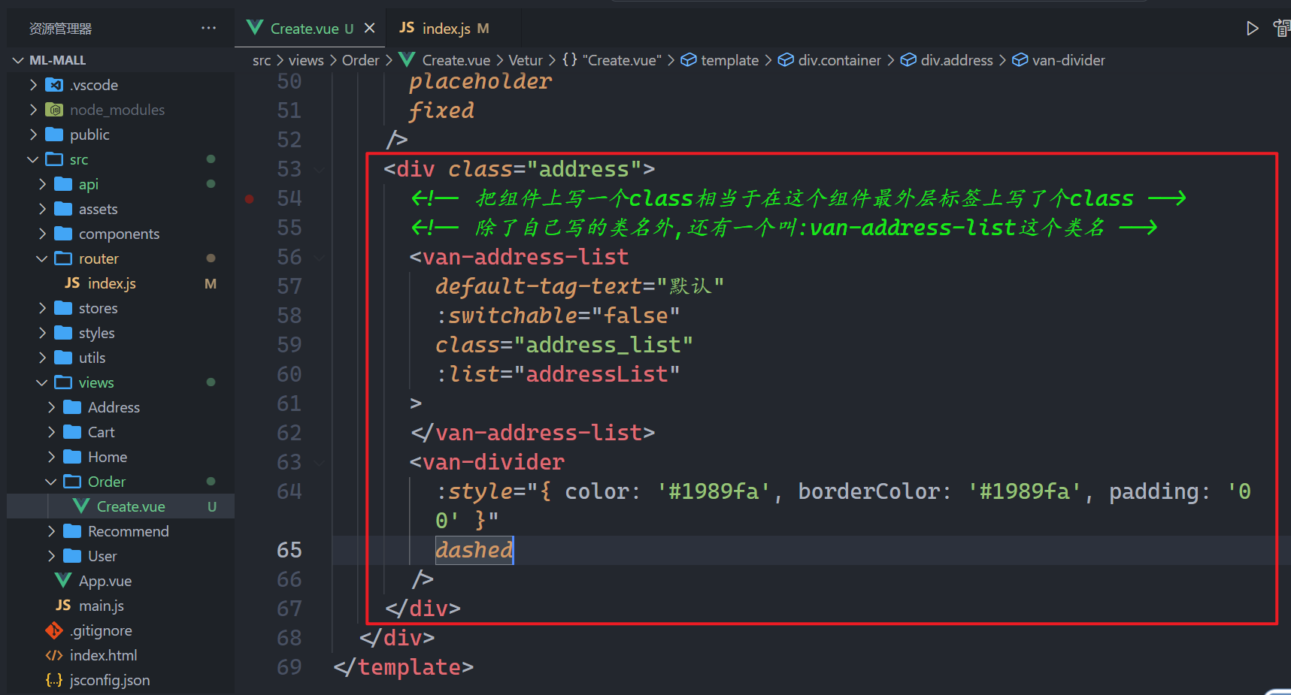Click the node_modules folder icon
The height and width of the screenshot is (695, 1291).
tap(54, 110)
